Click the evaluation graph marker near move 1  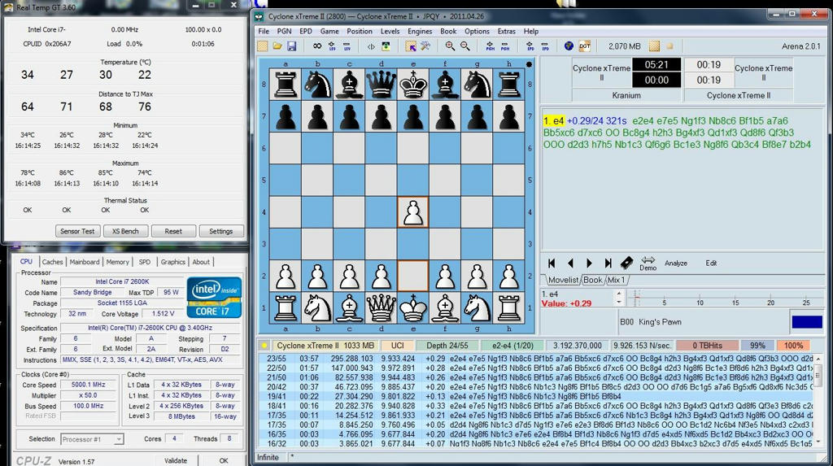point(636,298)
